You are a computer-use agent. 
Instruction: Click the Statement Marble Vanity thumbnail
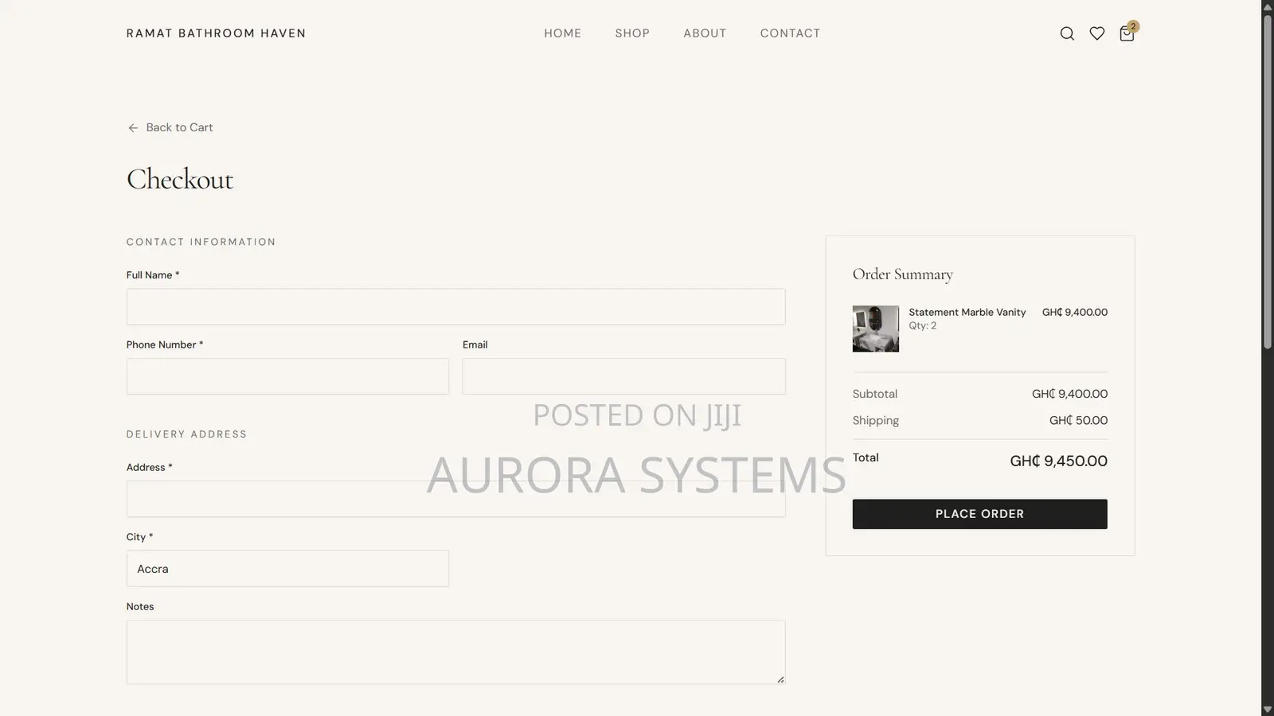click(875, 329)
